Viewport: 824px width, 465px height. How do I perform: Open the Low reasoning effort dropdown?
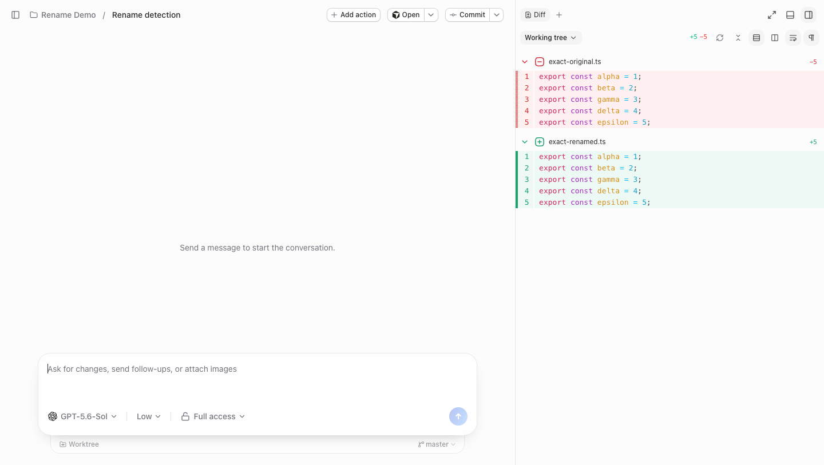[x=149, y=416]
